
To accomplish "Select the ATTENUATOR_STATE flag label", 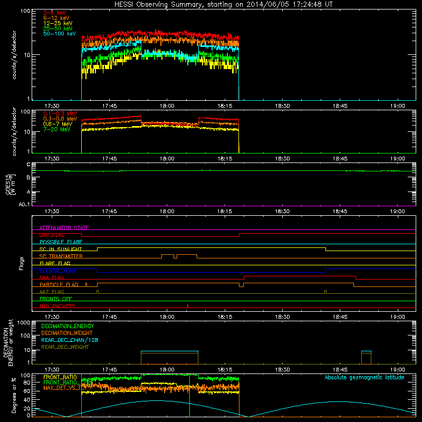I will point(64,228).
